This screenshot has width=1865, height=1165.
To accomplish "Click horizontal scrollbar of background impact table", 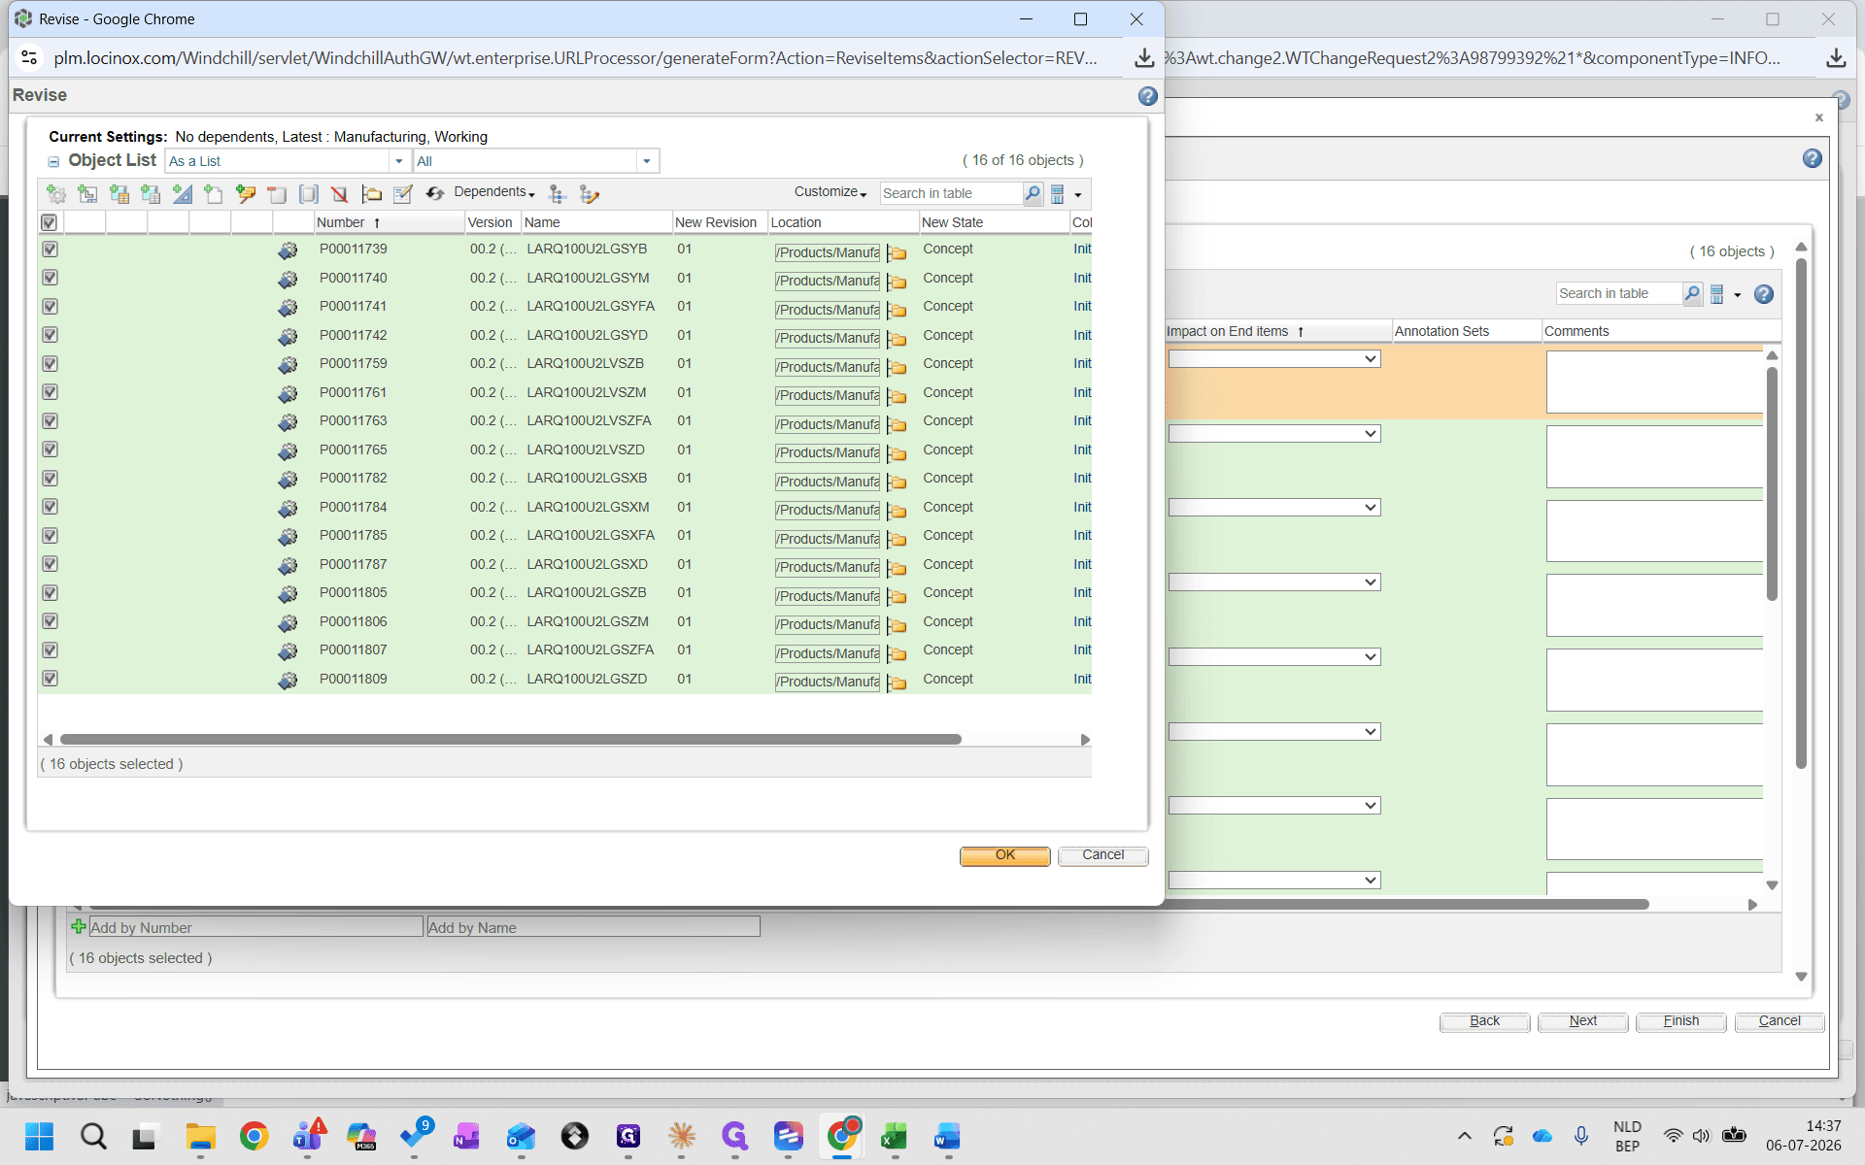I will coord(1407,905).
